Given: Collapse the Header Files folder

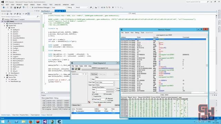Looking at the screenshot, I should [x=4, y=25].
